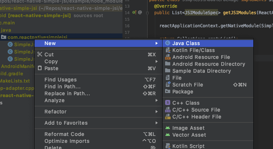The width and height of the screenshot is (273, 149).
Task: Select Reformat Code
Action: [98, 134]
